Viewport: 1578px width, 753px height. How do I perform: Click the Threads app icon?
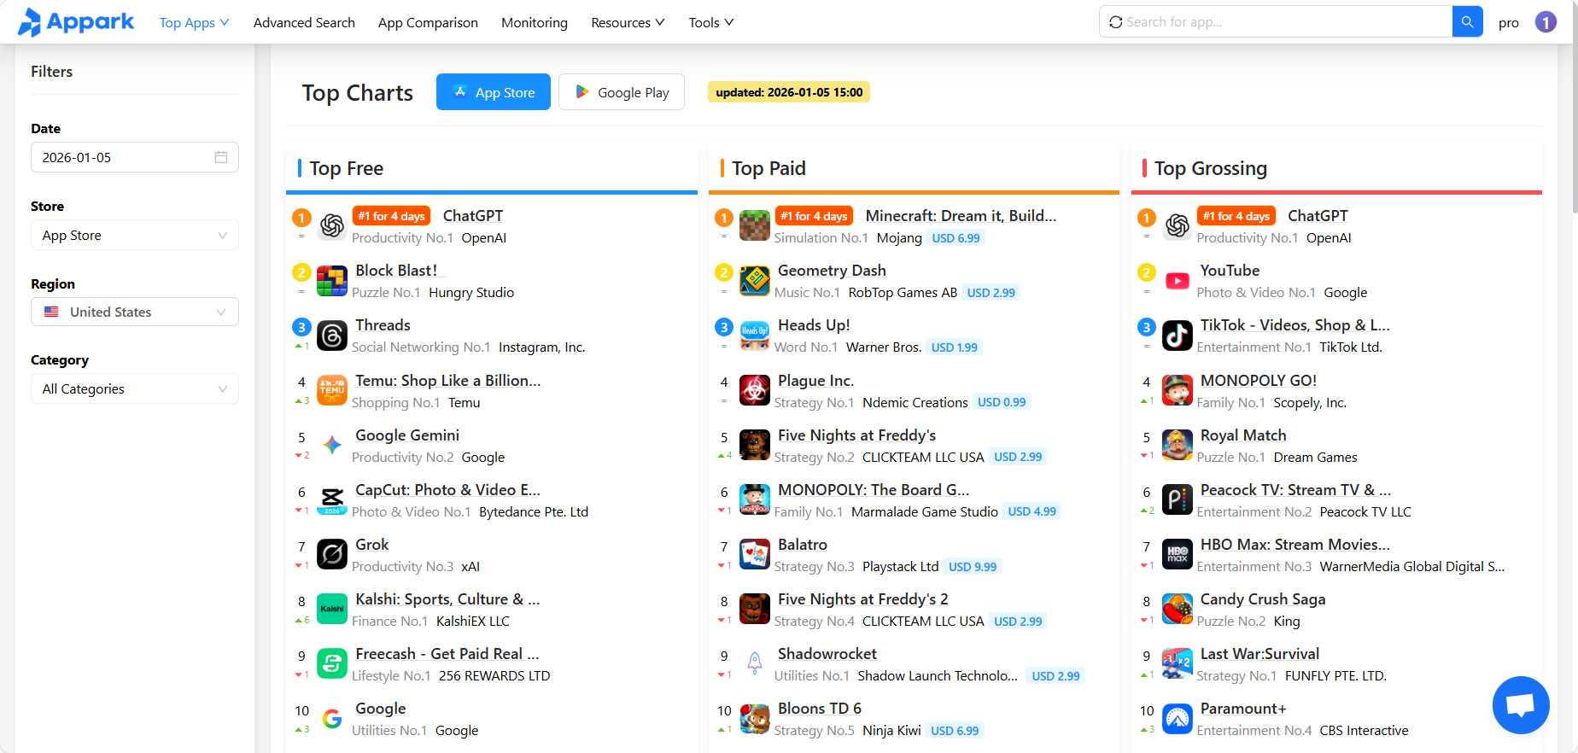332,336
